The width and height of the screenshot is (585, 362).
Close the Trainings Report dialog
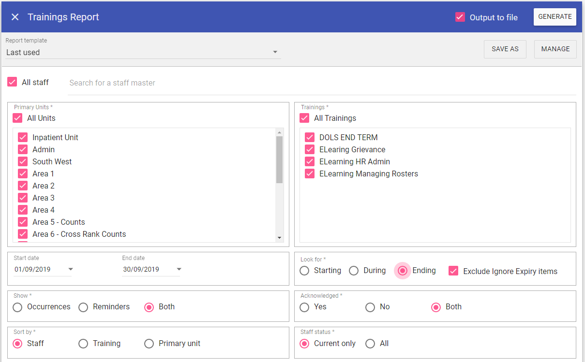[x=15, y=17]
